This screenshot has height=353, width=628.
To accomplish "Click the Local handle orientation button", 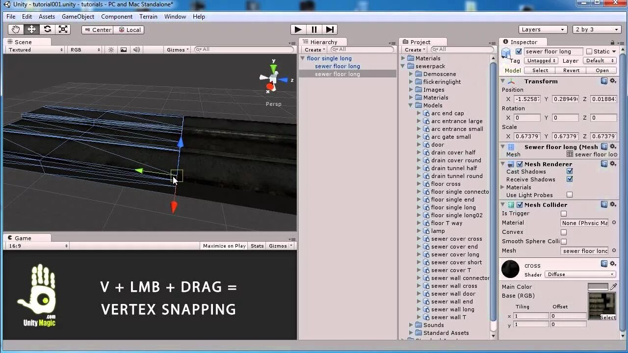I will coord(129,29).
